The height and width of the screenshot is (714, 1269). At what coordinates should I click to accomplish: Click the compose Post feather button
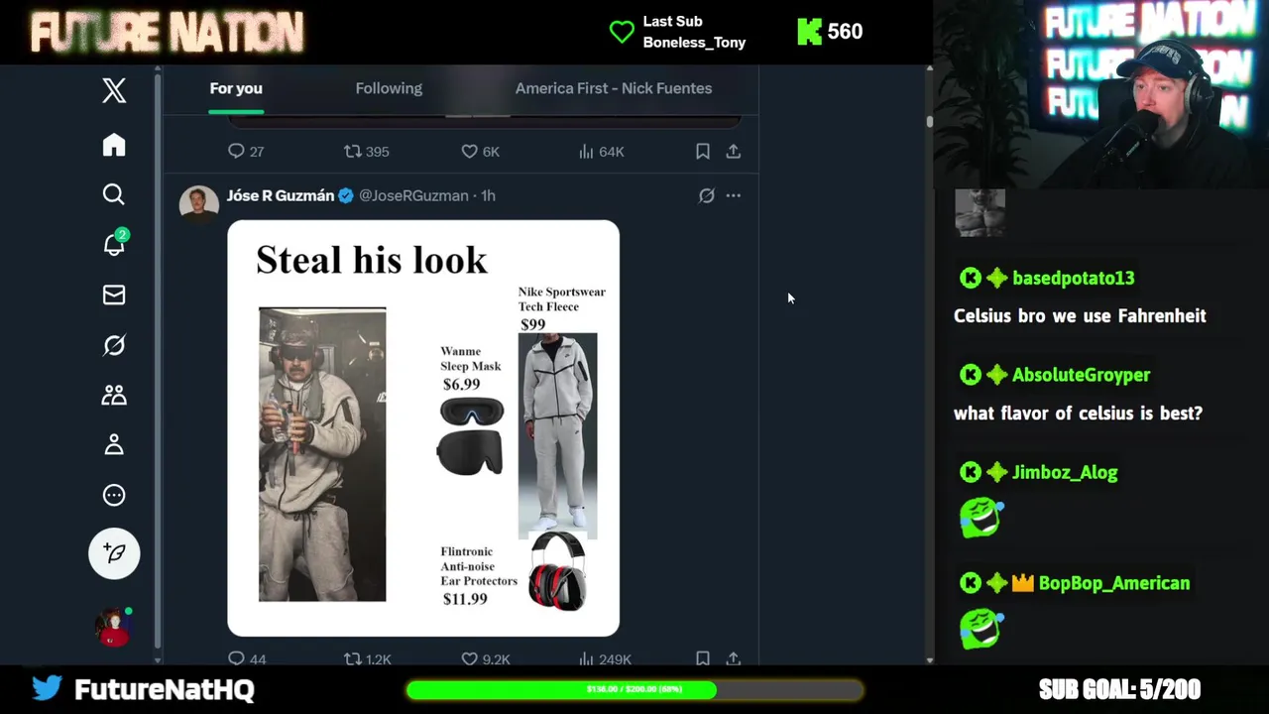114,552
